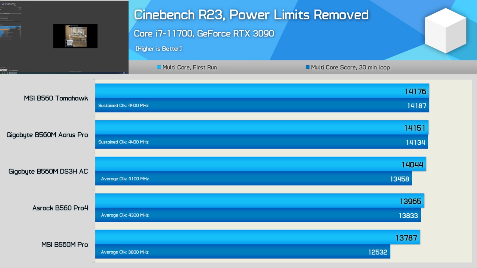Click the "Cinebench R23, Power Limits Removed" title
Image resolution: width=477 pixels, height=268 pixels.
[251, 15]
